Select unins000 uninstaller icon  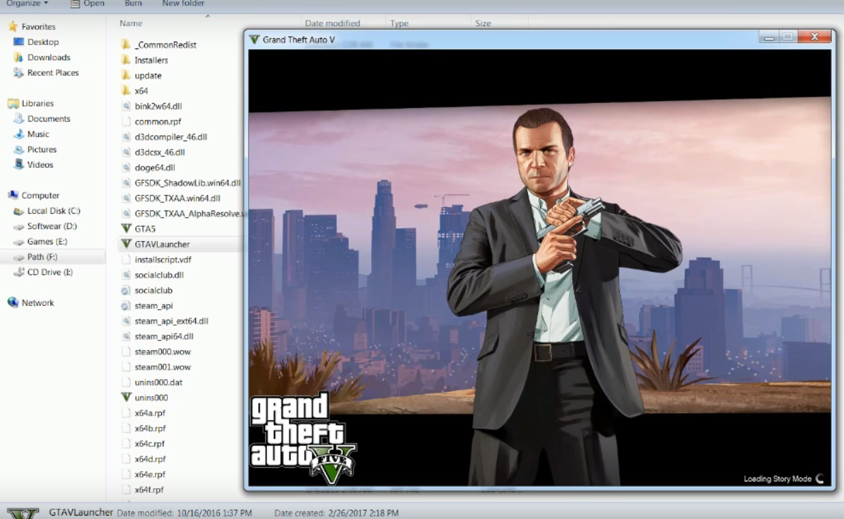[x=126, y=397]
